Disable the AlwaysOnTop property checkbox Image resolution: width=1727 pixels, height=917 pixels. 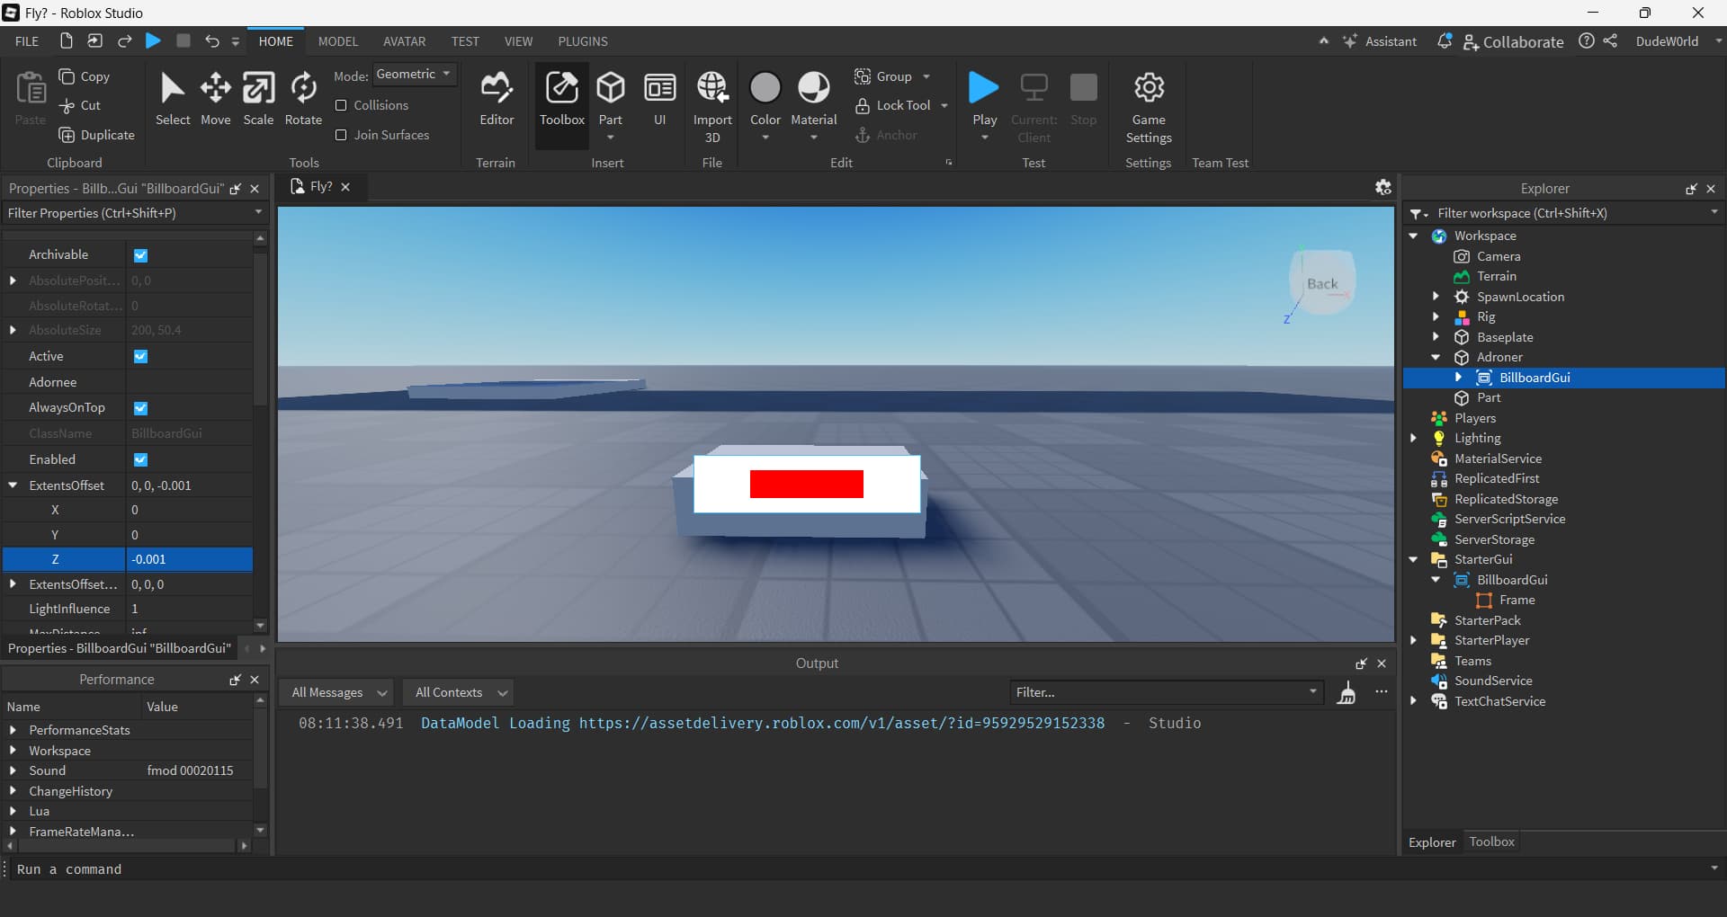140,408
